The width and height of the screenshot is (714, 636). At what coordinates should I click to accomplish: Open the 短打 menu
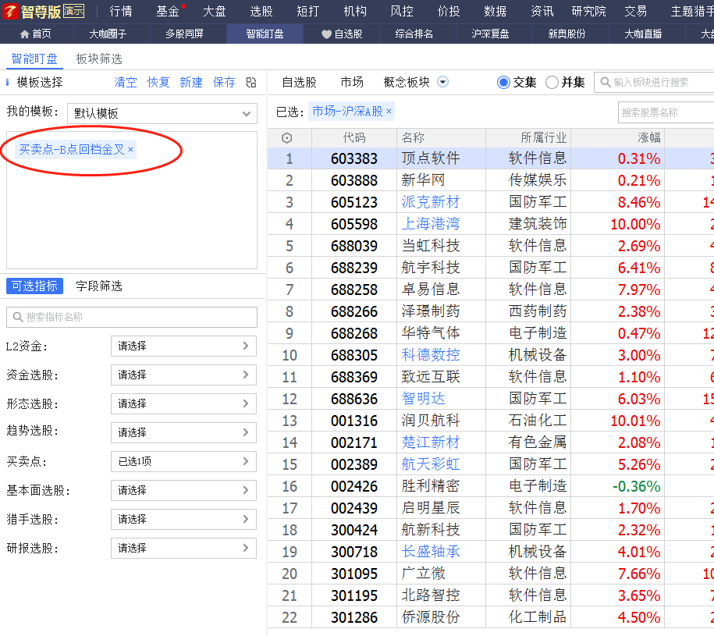point(308,12)
